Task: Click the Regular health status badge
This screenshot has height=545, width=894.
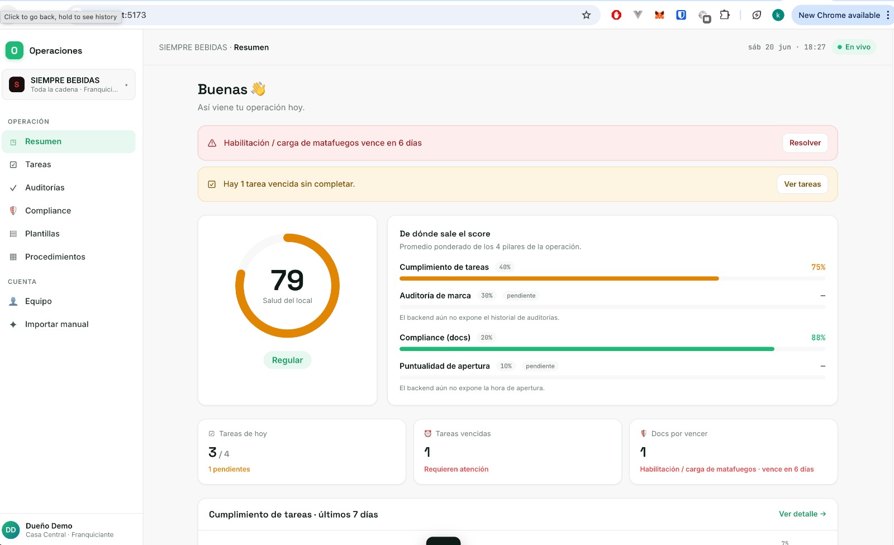Action: (287, 361)
